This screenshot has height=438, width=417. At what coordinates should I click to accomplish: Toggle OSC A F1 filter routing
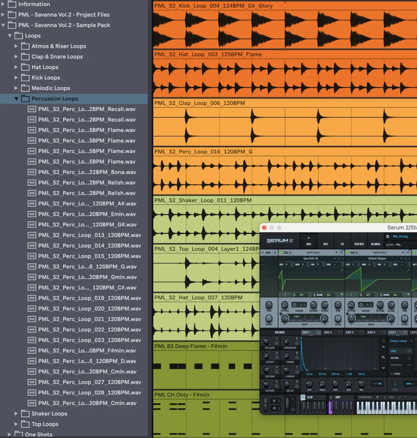click(342, 253)
